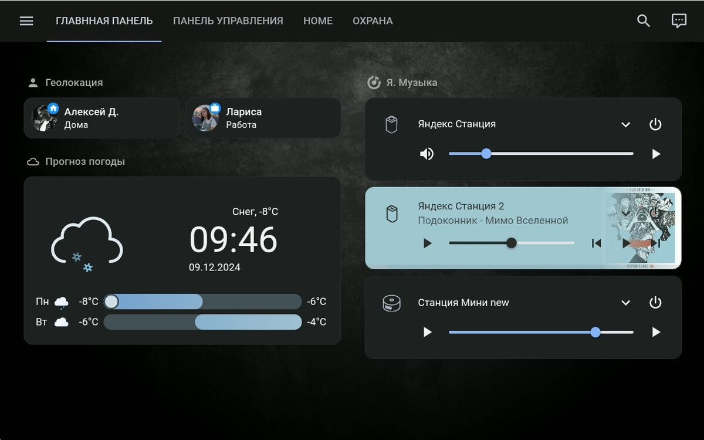Click Tuesday's high temperature -4°C
Viewport: 704px width, 440px height.
pos(316,322)
